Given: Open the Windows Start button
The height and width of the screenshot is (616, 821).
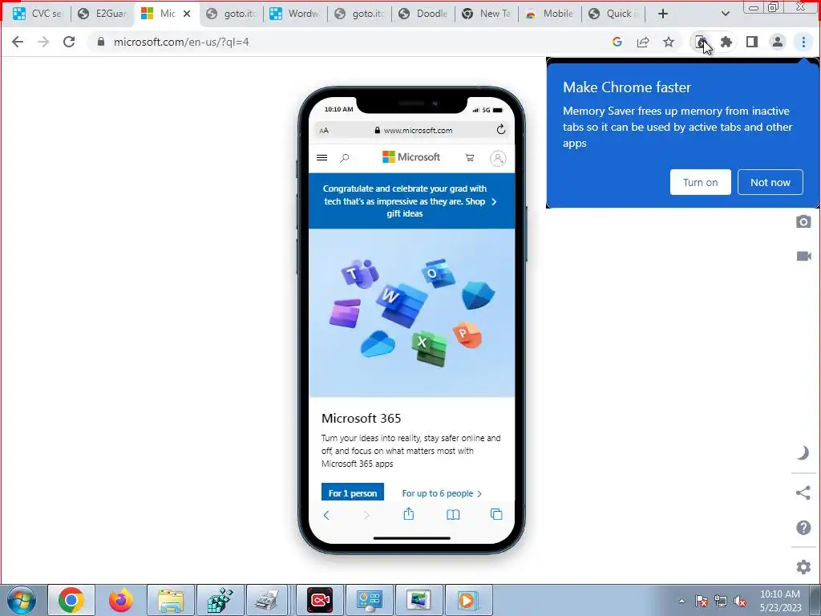Looking at the screenshot, I should tap(22, 600).
